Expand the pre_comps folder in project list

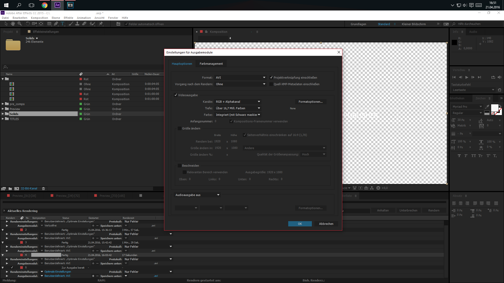click(x=3, y=104)
